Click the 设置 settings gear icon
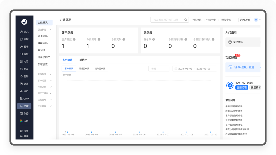This screenshot has height=155, width=276. (x=21, y=131)
